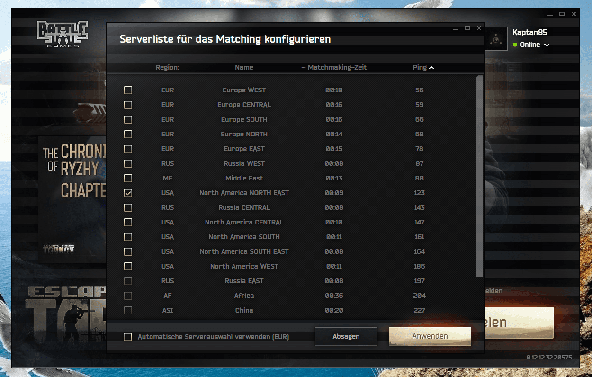The image size is (592, 377).
Task: Tick the Russia WEST checkbox
Action: click(x=128, y=163)
